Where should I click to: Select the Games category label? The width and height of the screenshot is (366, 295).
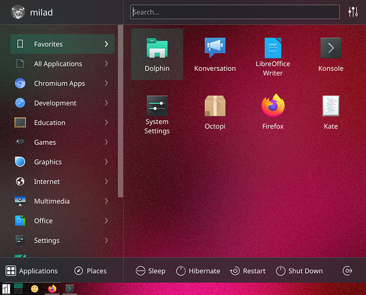[x=45, y=142]
